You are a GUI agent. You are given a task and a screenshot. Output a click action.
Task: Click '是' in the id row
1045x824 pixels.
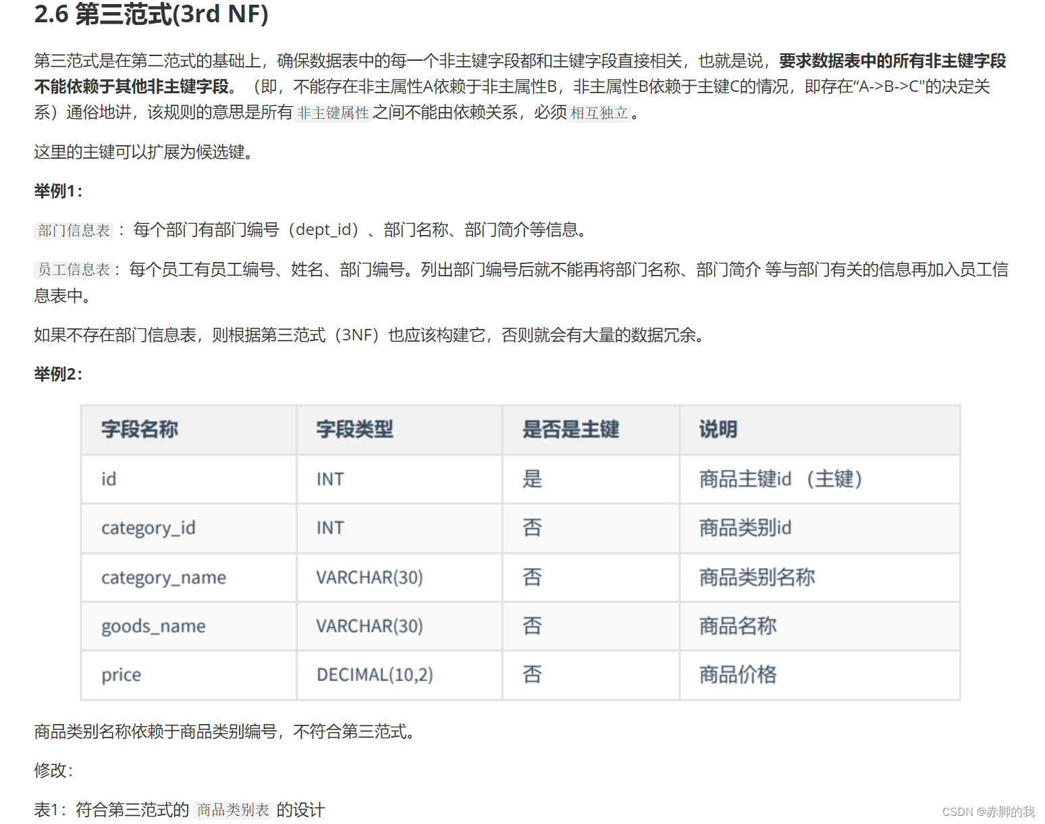tap(532, 479)
